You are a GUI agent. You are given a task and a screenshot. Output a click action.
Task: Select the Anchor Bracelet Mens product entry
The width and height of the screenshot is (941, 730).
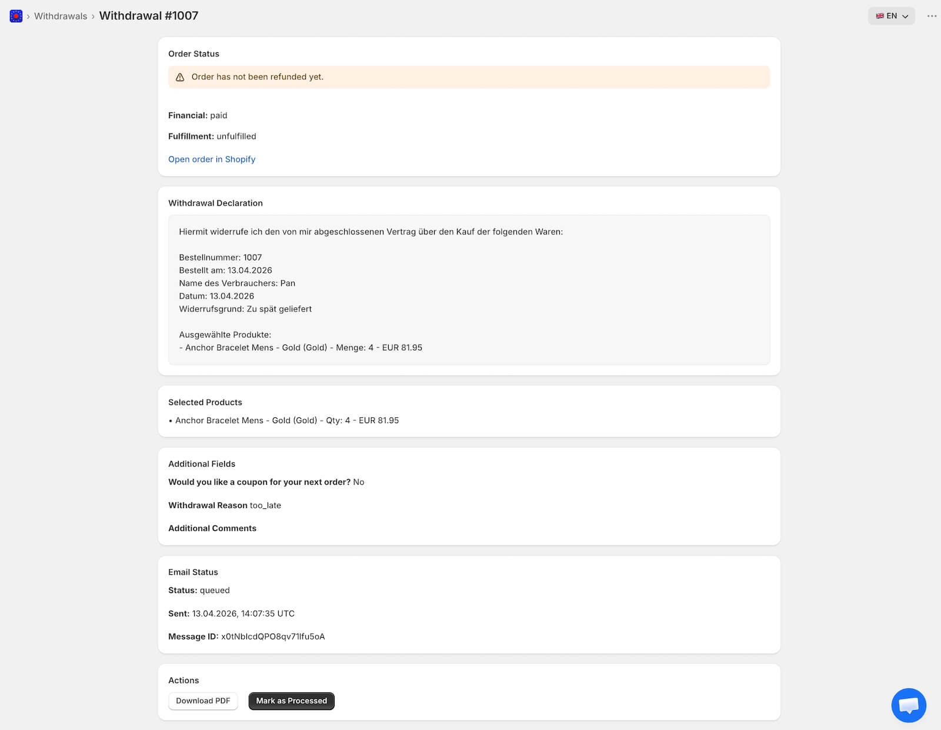[x=287, y=420]
